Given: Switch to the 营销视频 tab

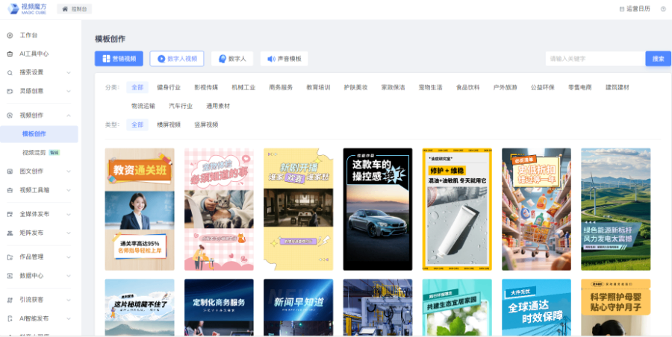Looking at the screenshot, I should (119, 59).
